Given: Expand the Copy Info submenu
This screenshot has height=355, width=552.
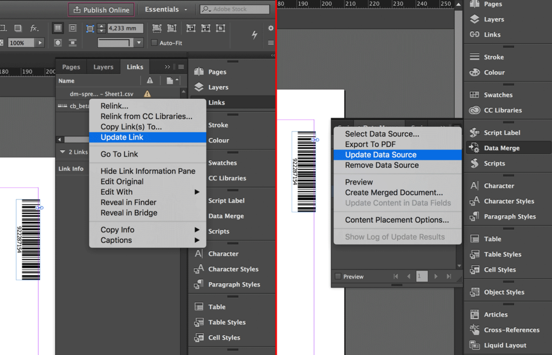Looking at the screenshot, I should point(197,230).
